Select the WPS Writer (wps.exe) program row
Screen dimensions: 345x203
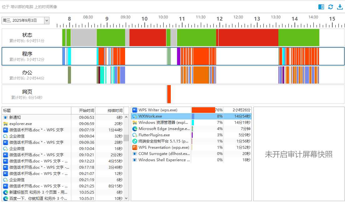pyautogui.click(x=161, y=110)
